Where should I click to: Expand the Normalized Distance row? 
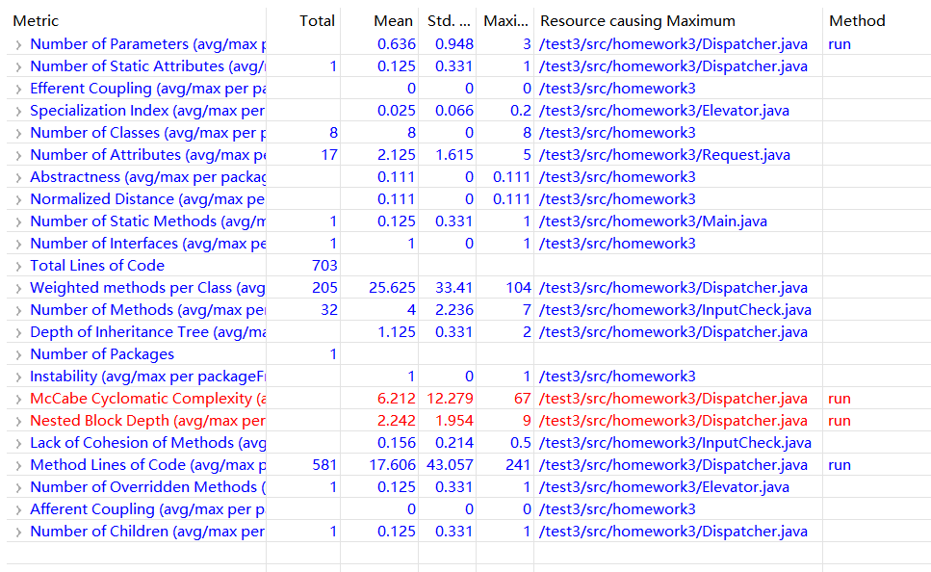click(x=18, y=200)
